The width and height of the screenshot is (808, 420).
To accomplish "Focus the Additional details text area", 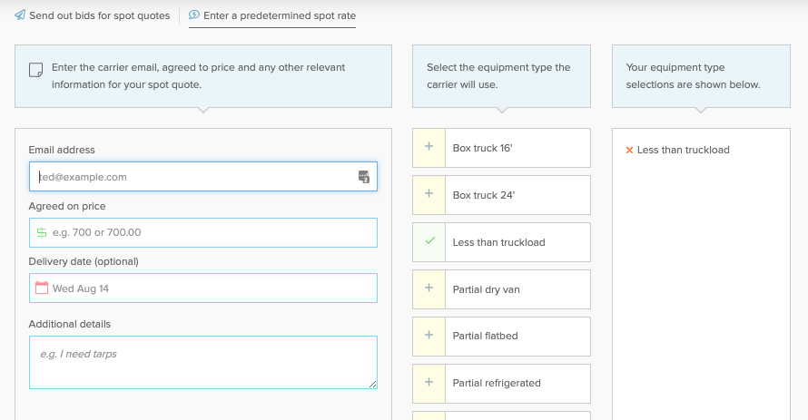I will click(203, 362).
